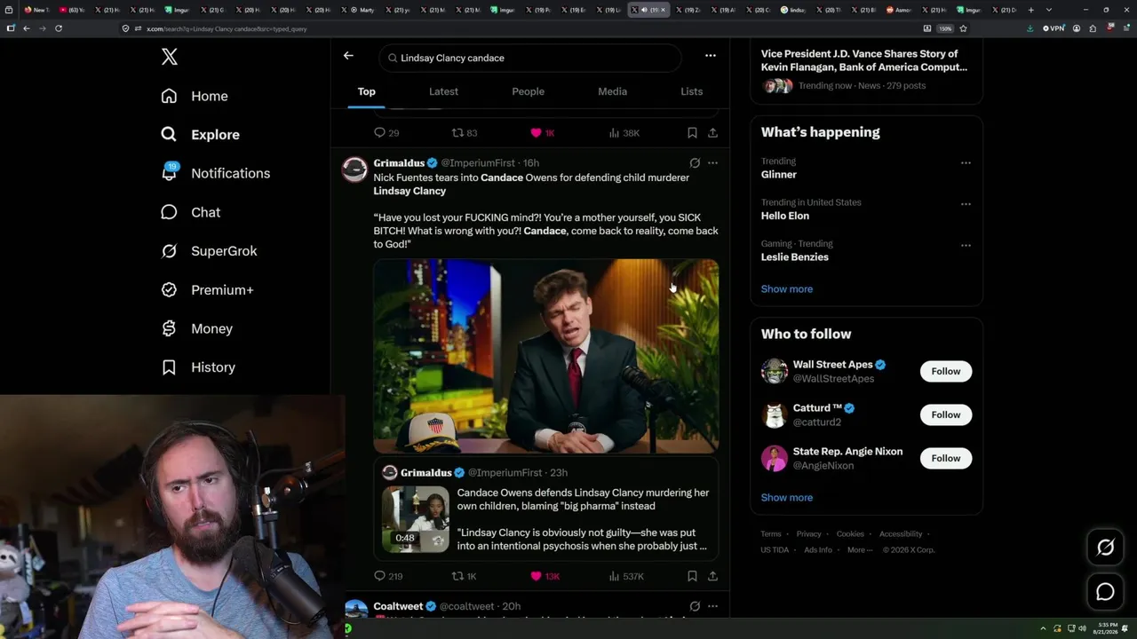This screenshot has height=639, width=1137.
Task: Open the floating chat bubble button
Action: tap(1105, 592)
